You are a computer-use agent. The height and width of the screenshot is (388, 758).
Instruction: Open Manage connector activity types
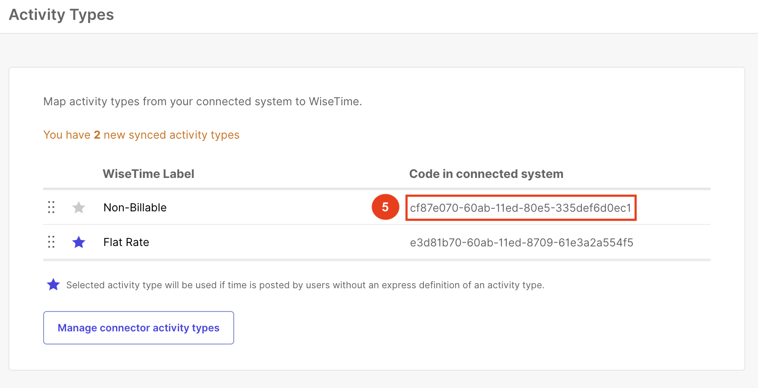(x=138, y=328)
